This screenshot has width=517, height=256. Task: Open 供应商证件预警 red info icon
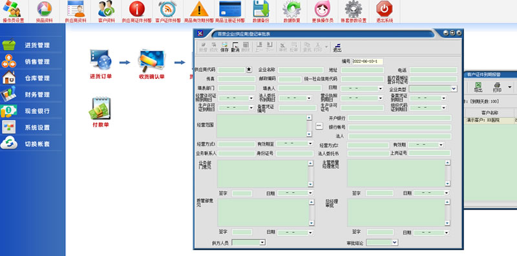tap(137, 12)
